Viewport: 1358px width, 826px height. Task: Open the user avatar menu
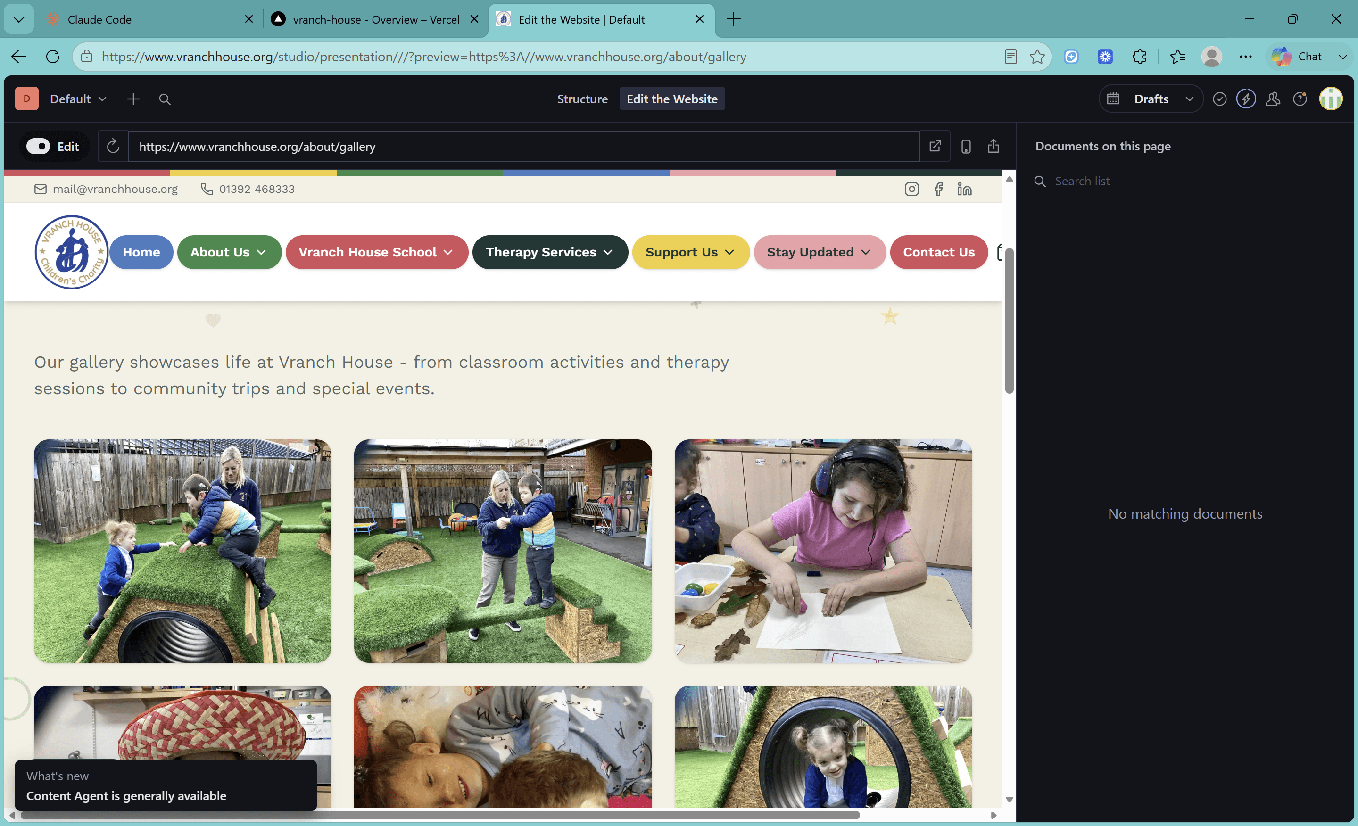pos(1331,99)
